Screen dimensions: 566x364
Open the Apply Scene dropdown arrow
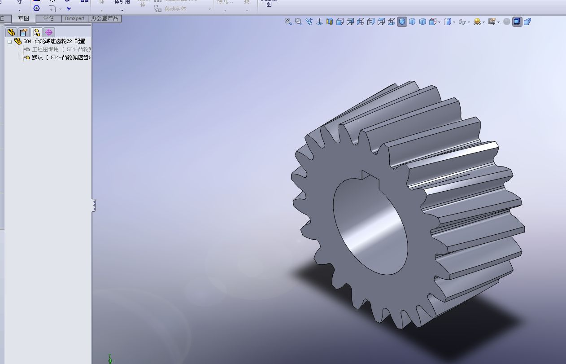click(484, 22)
